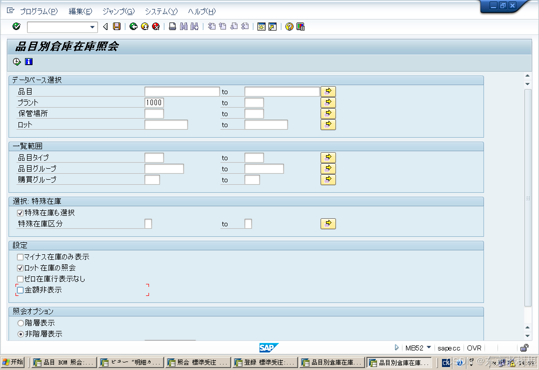Open プログラム(P) menu
This screenshot has width=539, height=370.
click(x=39, y=12)
